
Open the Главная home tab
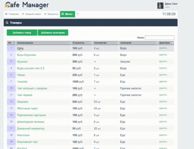click(12, 14)
